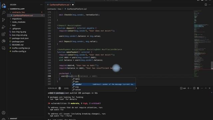
Task: Open package.json file
Action: pyautogui.click(x=18, y=41)
